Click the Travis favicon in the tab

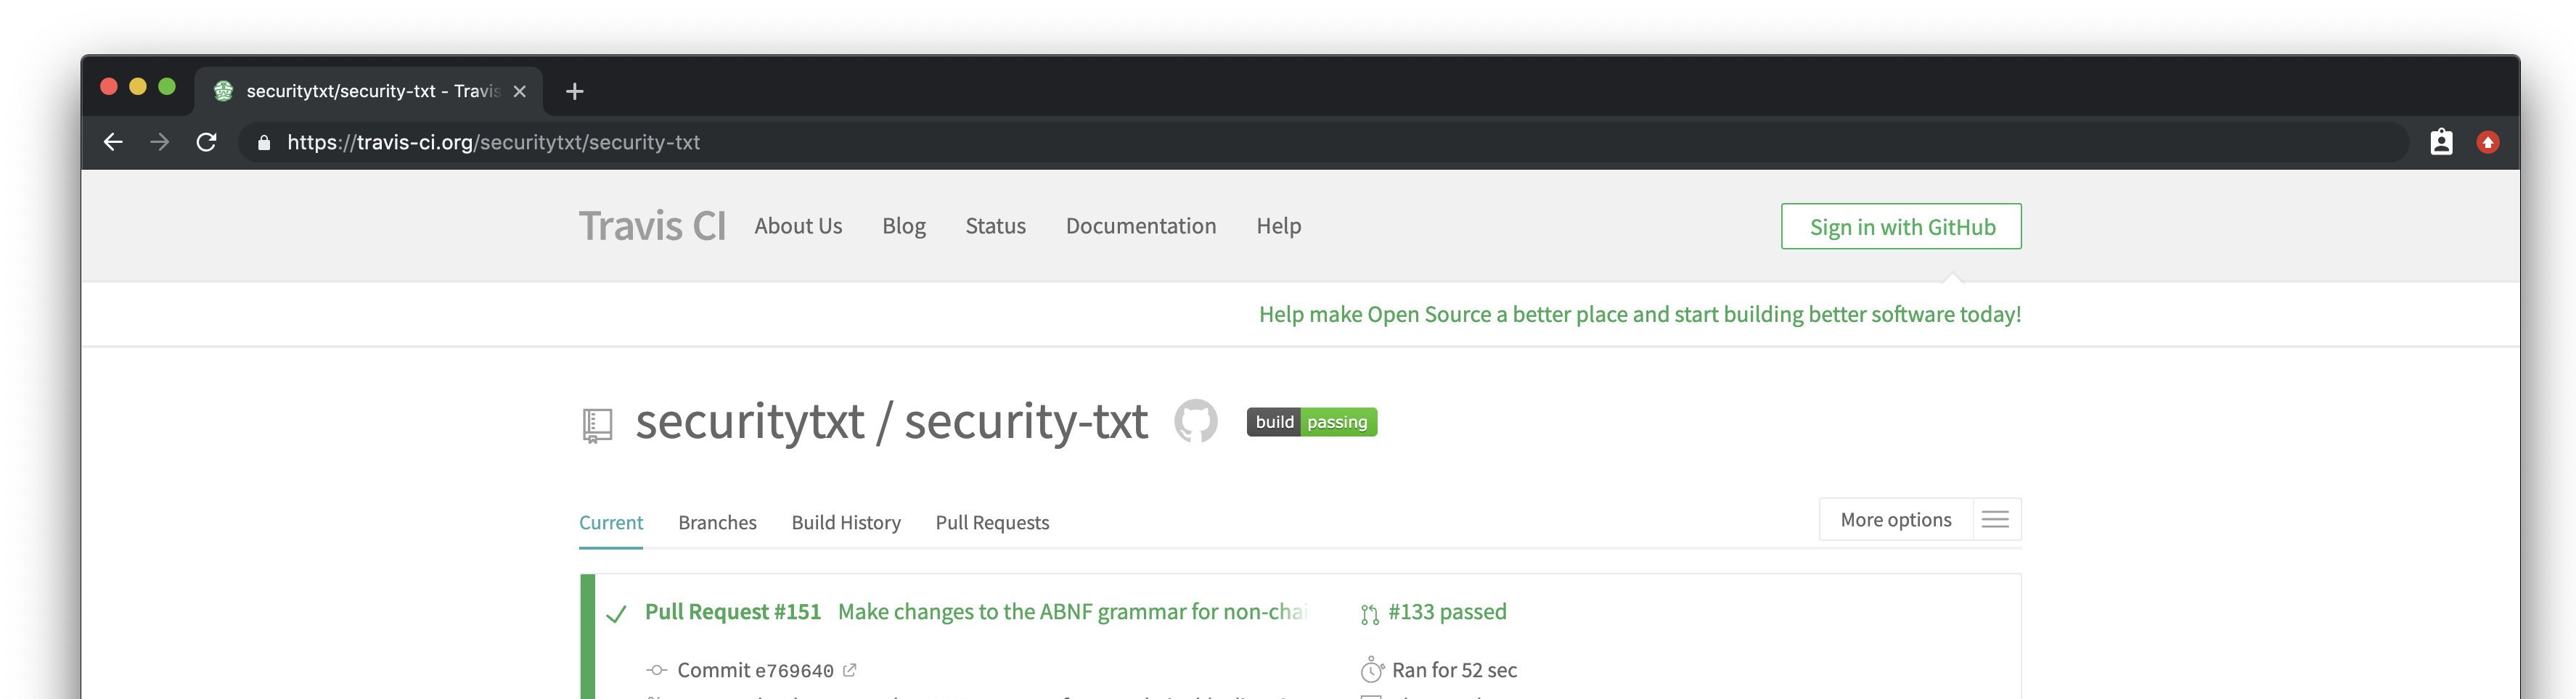pyautogui.click(x=223, y=91)
